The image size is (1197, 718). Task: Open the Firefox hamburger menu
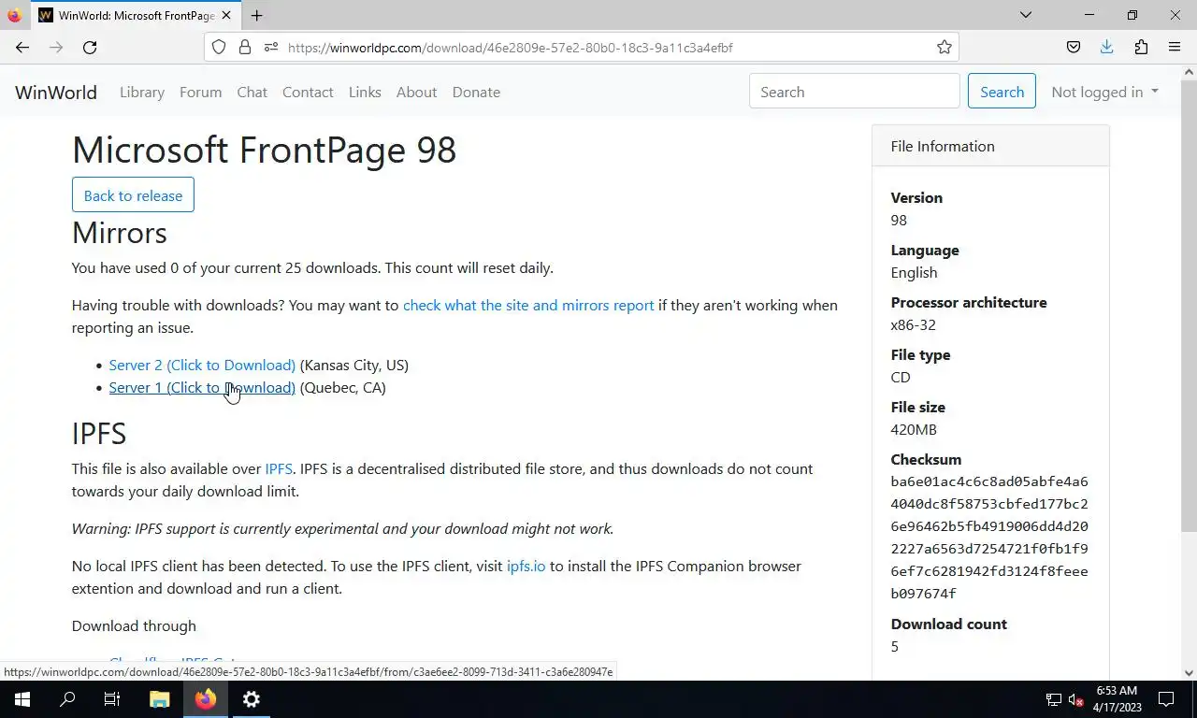tap(1175, 47)
